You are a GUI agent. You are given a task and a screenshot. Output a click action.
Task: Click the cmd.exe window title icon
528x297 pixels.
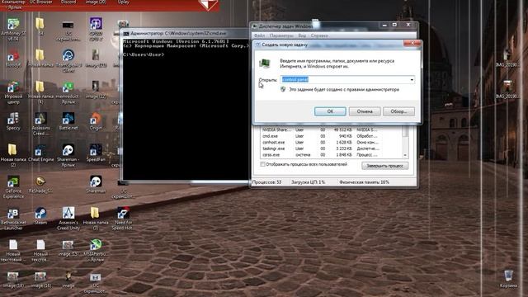(x=126, y=33)
